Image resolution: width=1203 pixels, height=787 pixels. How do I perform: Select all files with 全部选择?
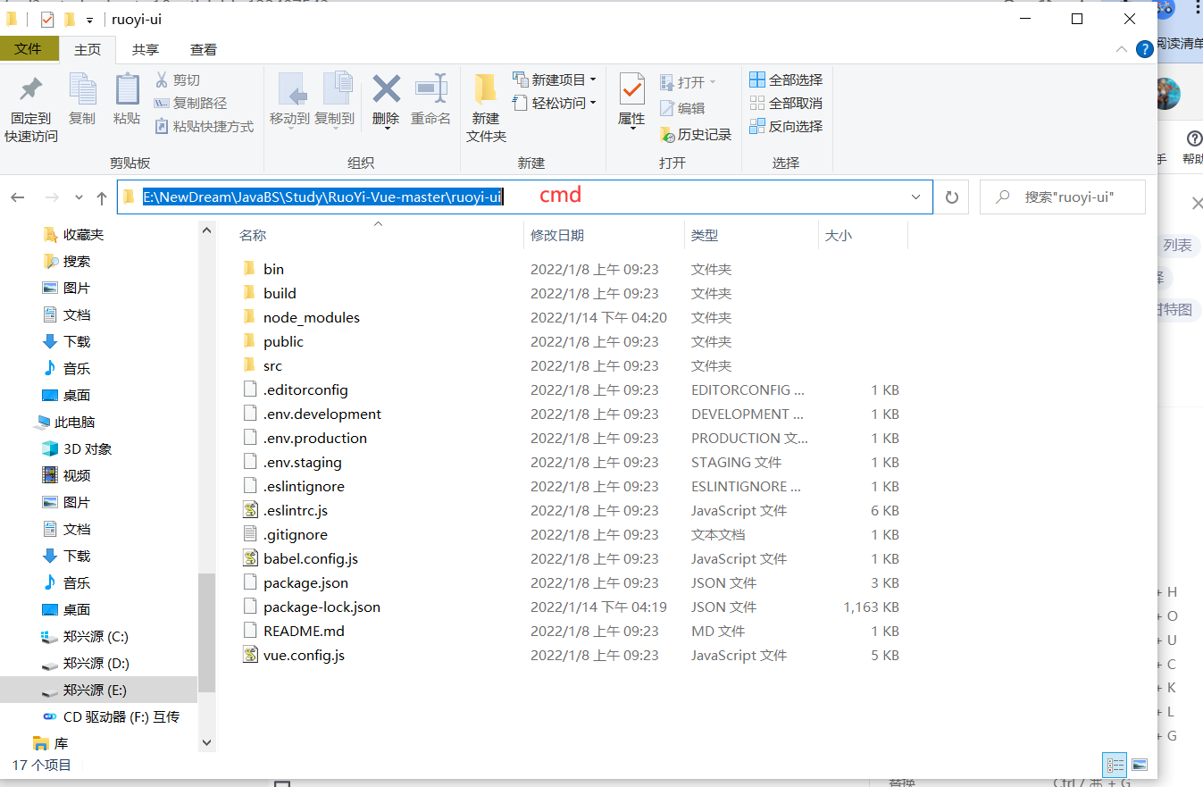(x=786, y=80)
